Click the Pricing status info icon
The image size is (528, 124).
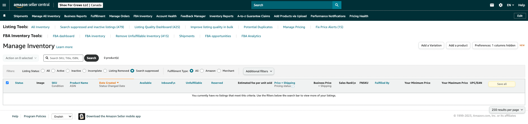coord(293,86)
